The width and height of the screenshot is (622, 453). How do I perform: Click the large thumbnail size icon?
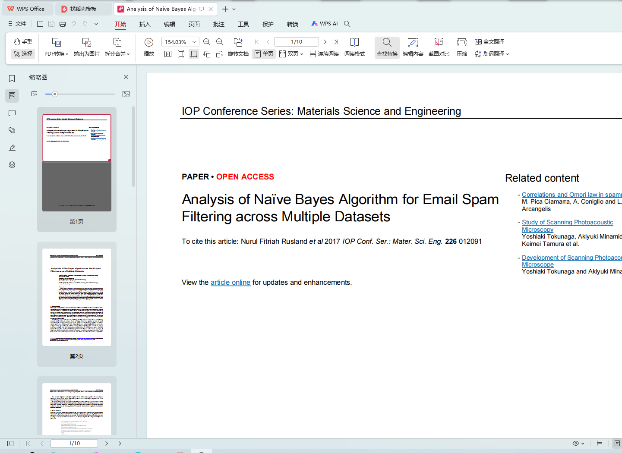[x=126, y=94]
